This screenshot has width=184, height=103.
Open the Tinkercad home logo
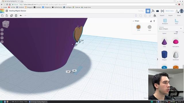(2, 11)
